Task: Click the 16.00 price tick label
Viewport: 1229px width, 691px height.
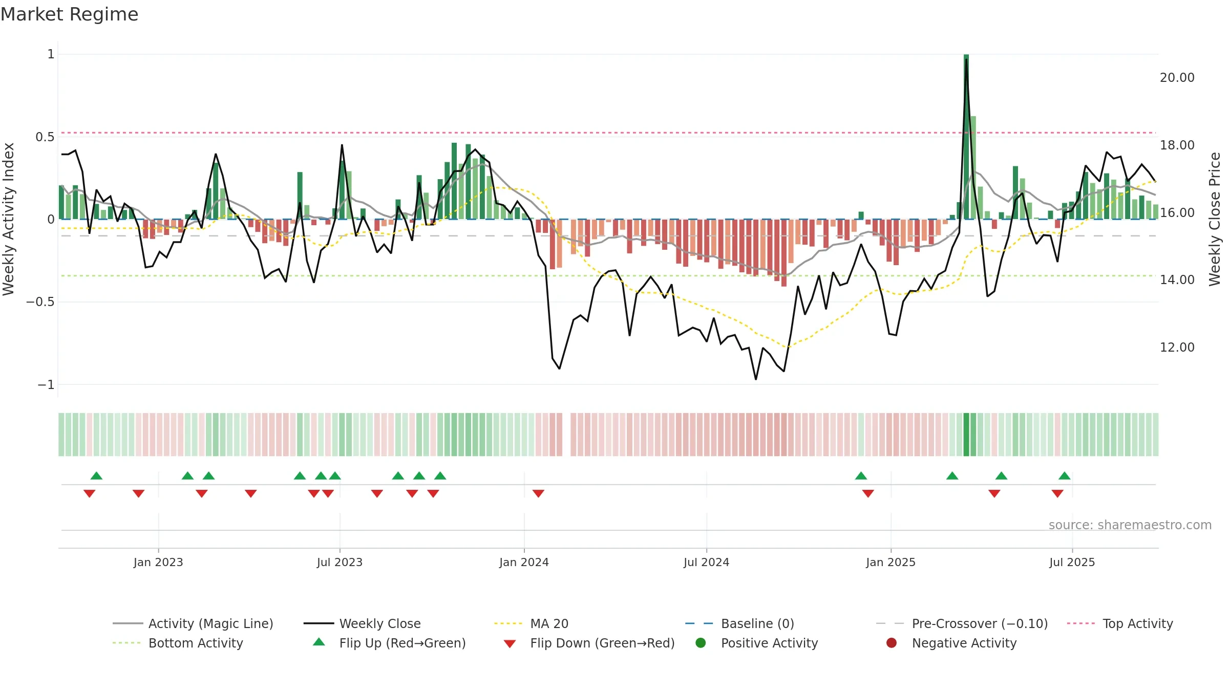Action: [1177, 213]
